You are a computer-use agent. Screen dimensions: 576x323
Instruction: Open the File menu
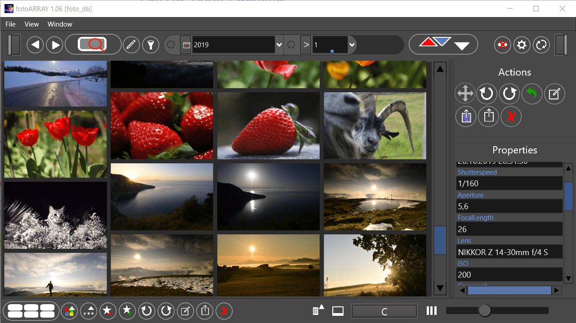(10, 24)
